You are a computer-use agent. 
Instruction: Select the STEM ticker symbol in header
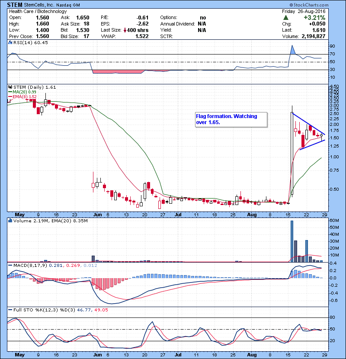(x=15, y=5)
